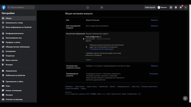This screenshot has height=107, width=191.
Task: Click the face icon for Распознавание лиц
Action: coord(3,38)
